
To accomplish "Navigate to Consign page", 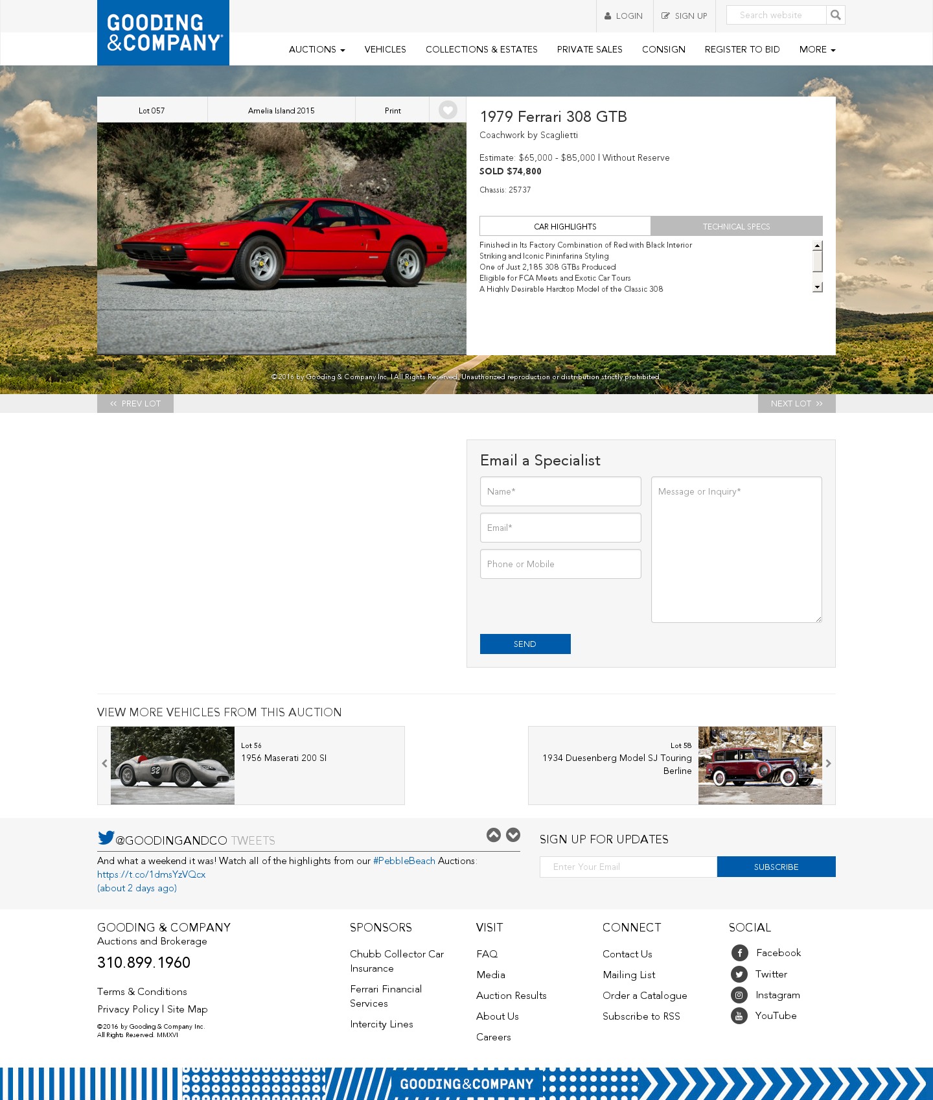I will [663, 49].
